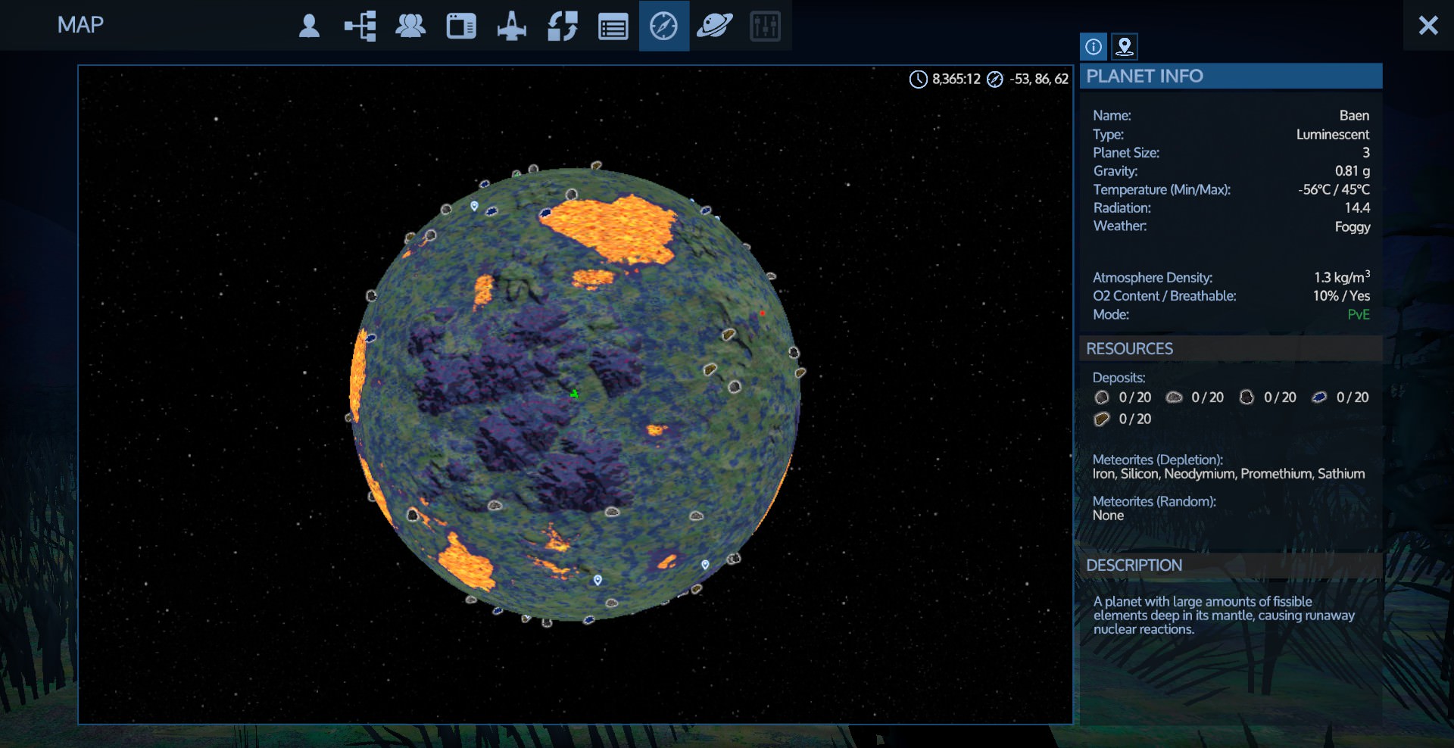The height and width of the screenshot is (748, 1454).
Task: Open the window panel with text-lines icon
Action: click(x=461, y=26)
